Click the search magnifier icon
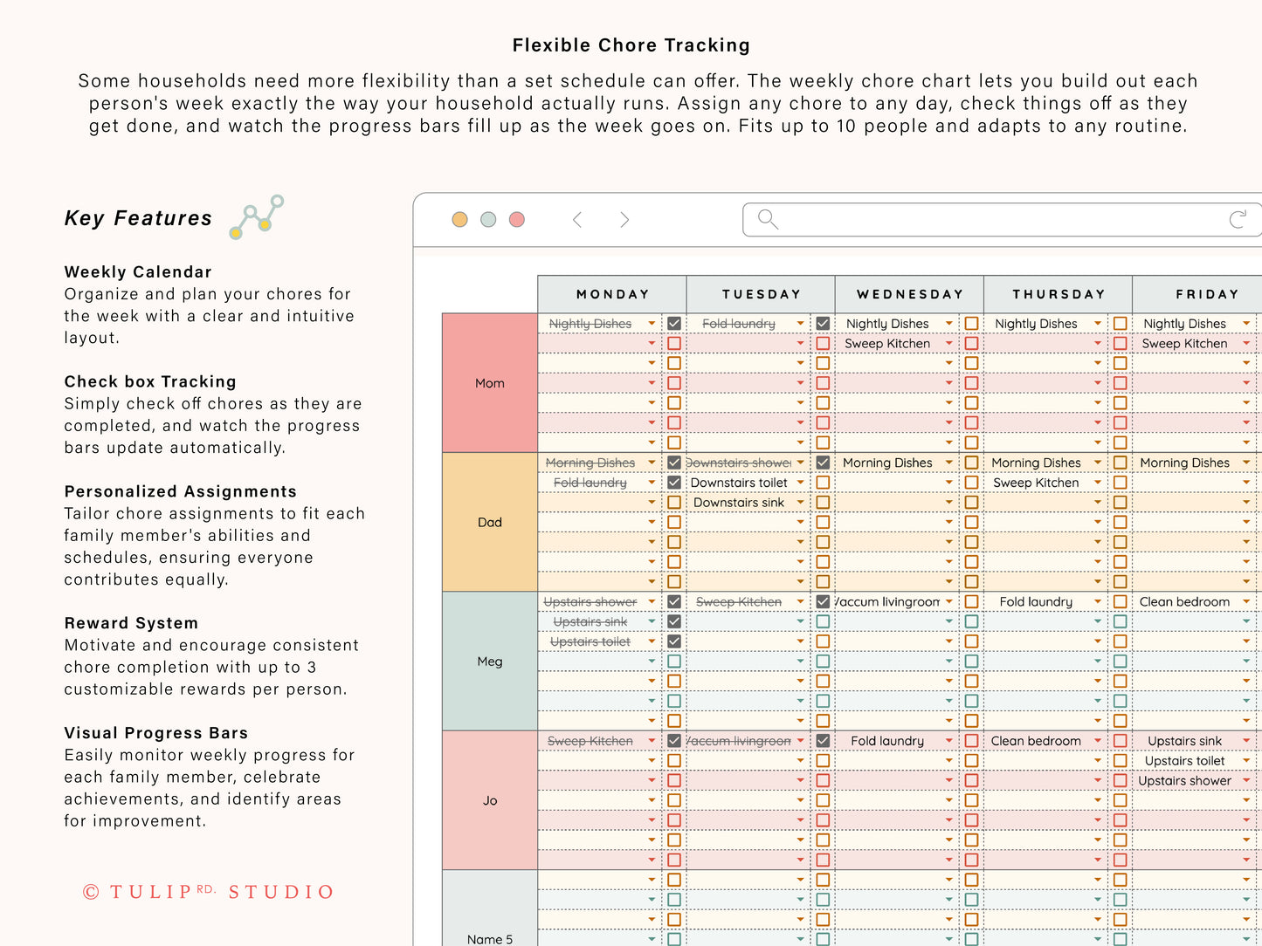The width and height of the screenshot is (1262, 946). pos(768,219)
